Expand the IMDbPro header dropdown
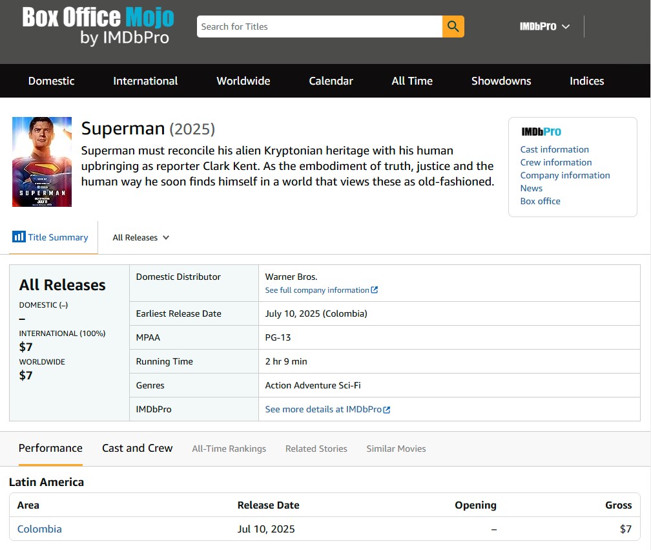 544,26
